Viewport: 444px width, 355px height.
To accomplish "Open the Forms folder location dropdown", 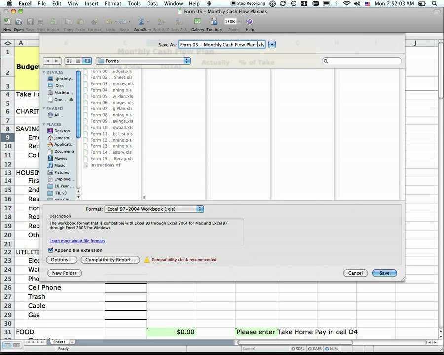I will [x=143, y=61].
